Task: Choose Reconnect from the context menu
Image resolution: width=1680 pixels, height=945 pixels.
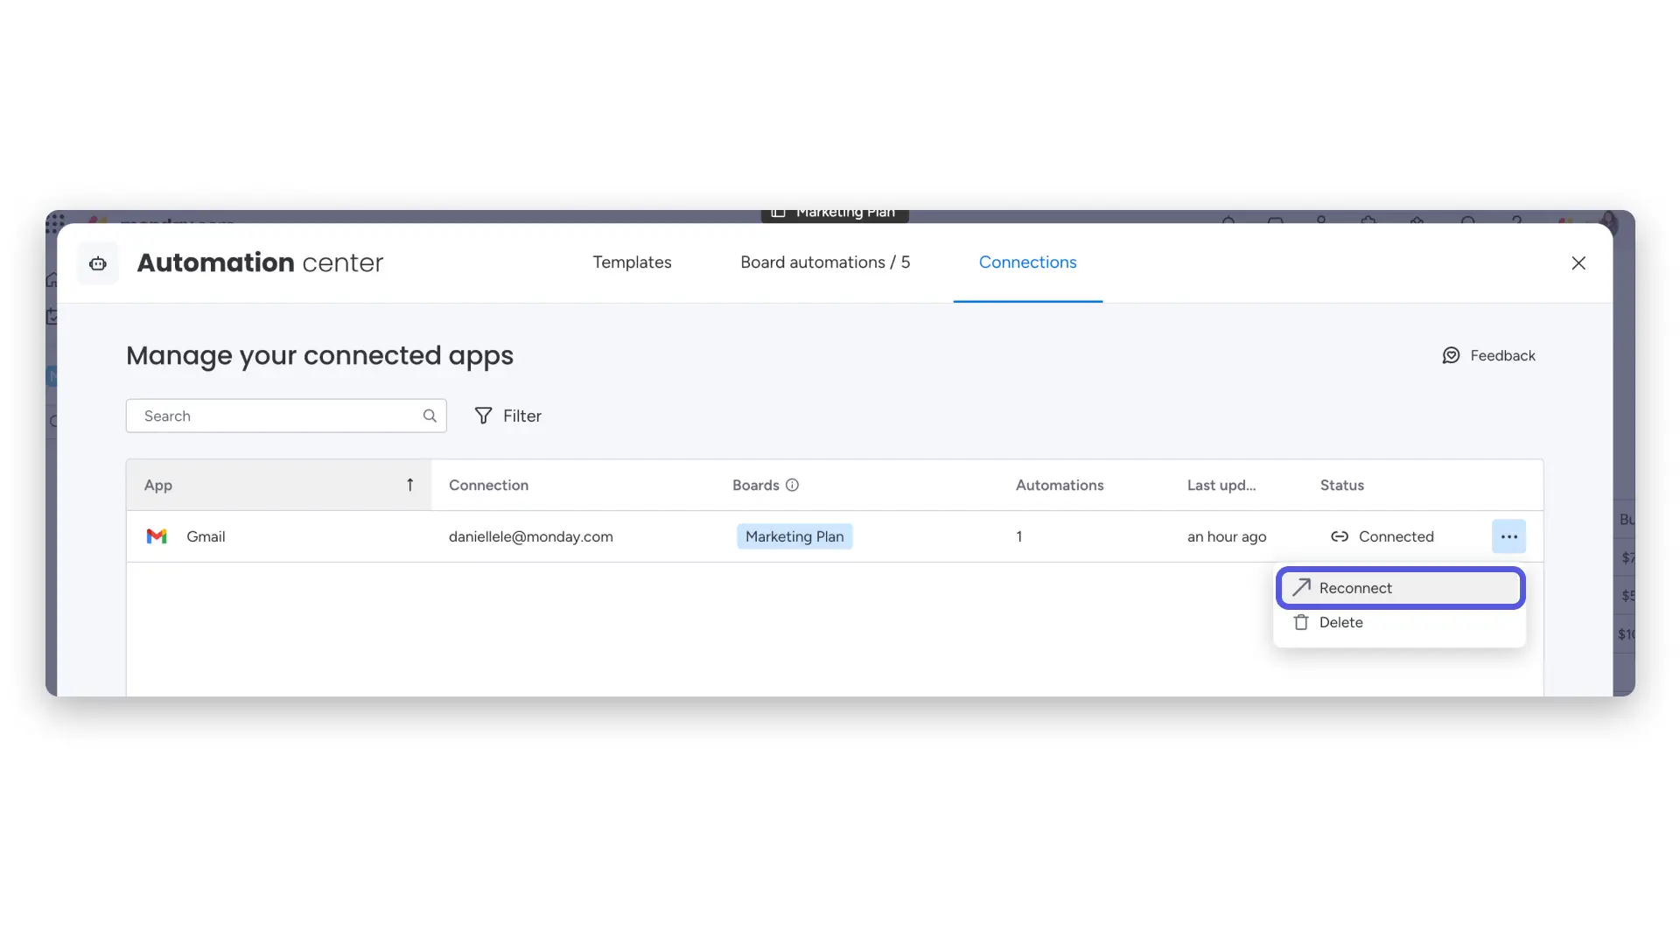Action: pyautogui.click(x=1400, y=588)
